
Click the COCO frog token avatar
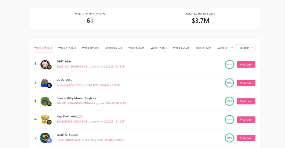(45, 83)
